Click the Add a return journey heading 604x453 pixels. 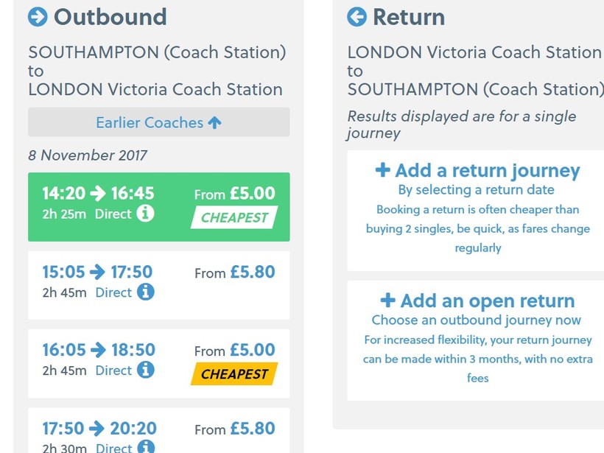[x=487, y=171]
